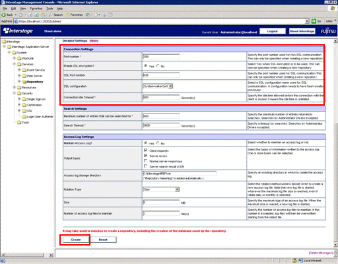This screenshot has height=264, width=338.
Task: Click the History toolbar icon
Action: pyautogui.click(x=88, y=15)
